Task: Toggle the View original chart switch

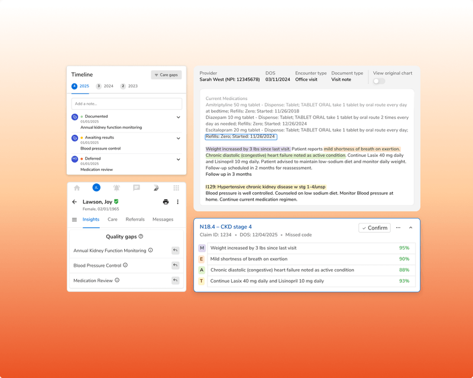Action: coord(379,81)
